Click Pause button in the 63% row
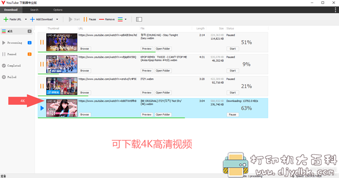 [233, 114]
